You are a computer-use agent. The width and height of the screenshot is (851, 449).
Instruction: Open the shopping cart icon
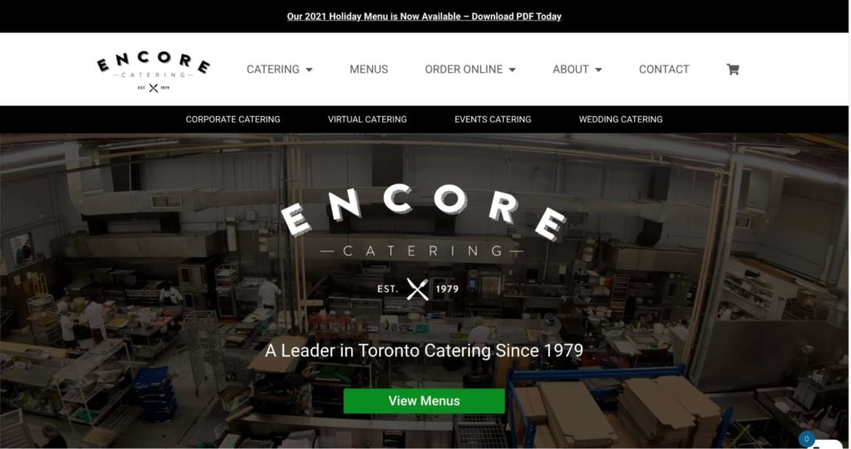(x=733, y=70)
